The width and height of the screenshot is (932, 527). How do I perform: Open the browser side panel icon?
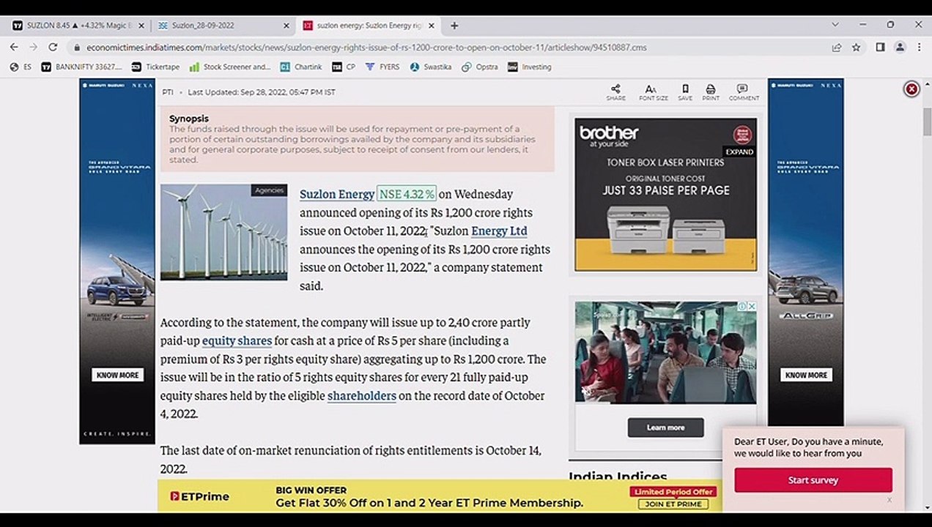[881, 47]
